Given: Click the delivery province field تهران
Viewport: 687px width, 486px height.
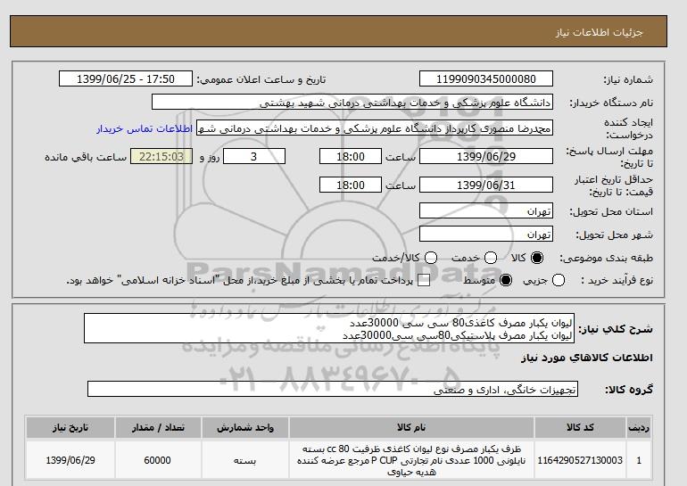Looking at the screenshot, I should pyautogui.click(x=486, y=210).
